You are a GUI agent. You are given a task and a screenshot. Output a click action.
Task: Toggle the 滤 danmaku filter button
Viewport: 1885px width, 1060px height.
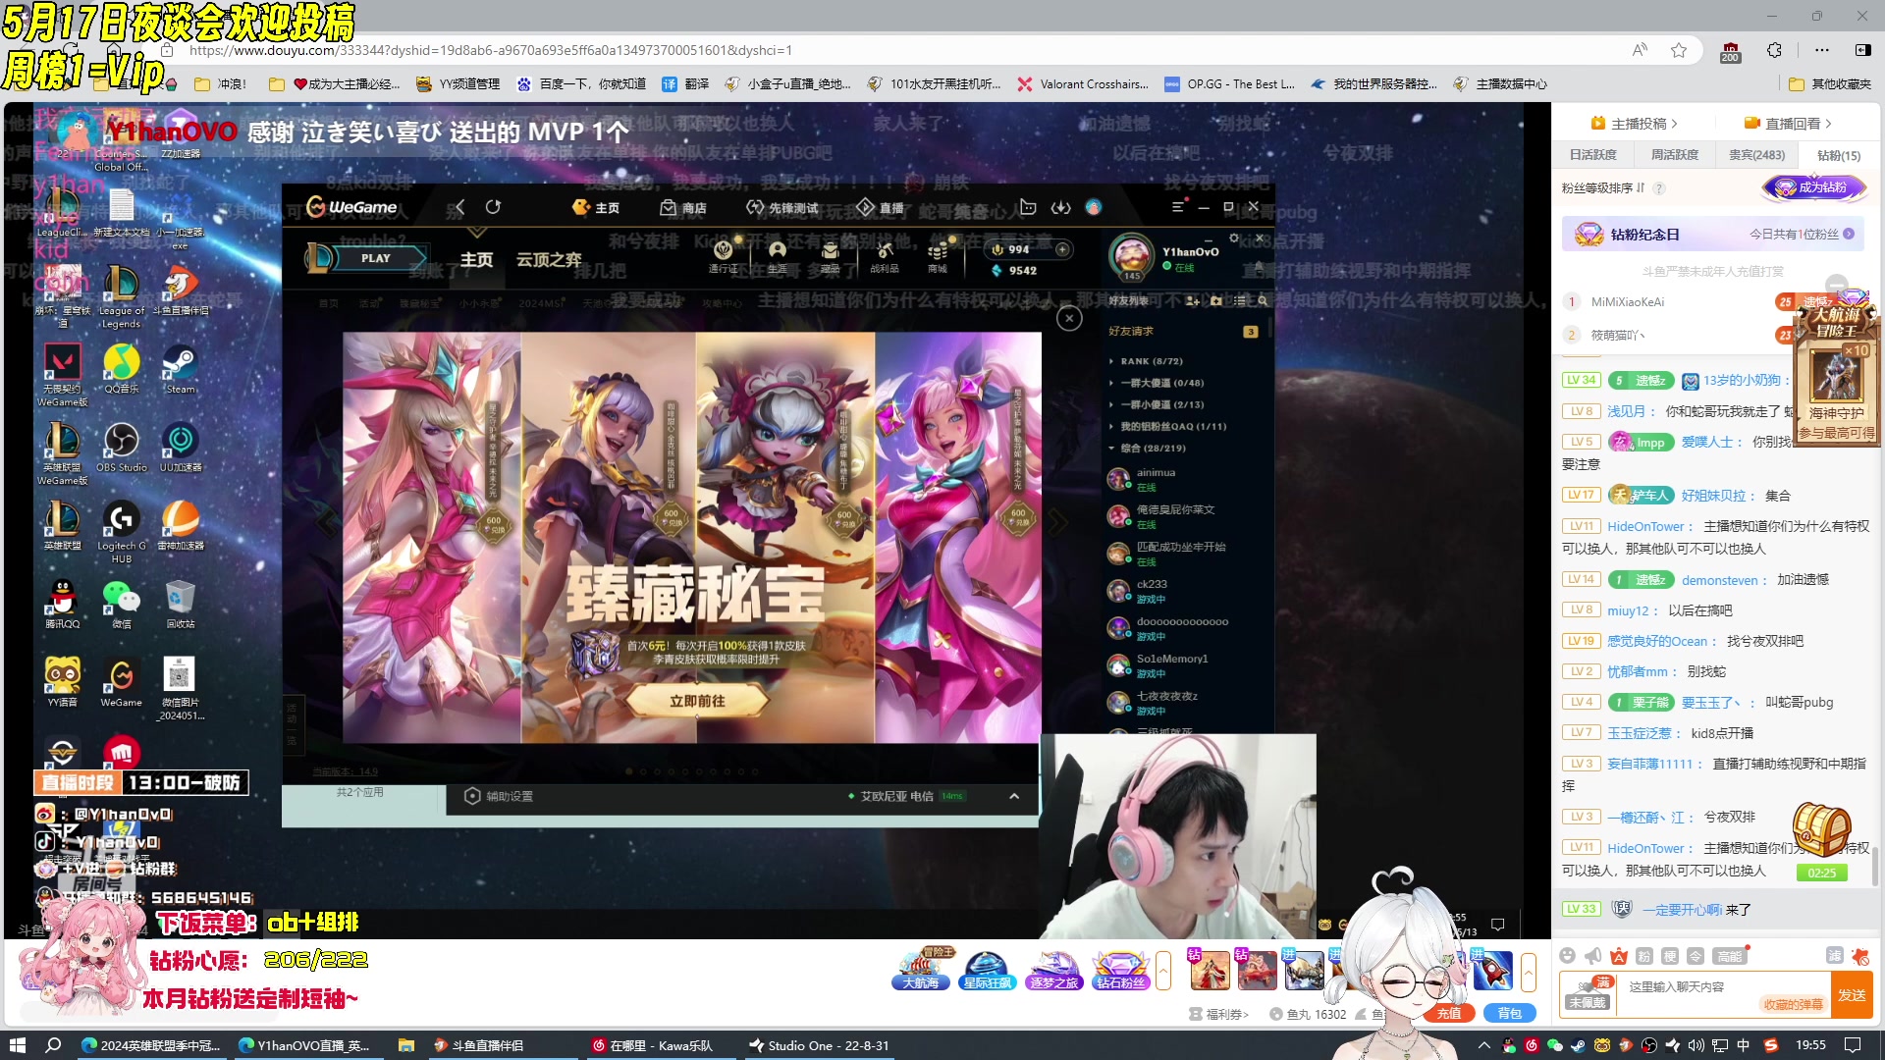pos(1834,956)
